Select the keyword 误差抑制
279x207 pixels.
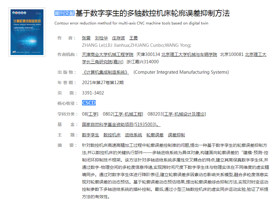(x=176, y=135)
